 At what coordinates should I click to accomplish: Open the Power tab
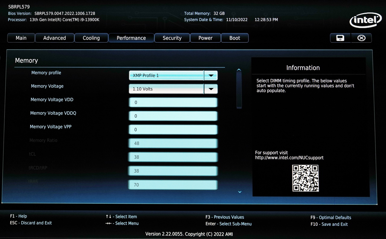(206, 38)
